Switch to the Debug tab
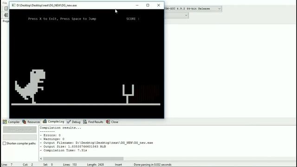This screenshot has width=297, height=167. [74, 122]
